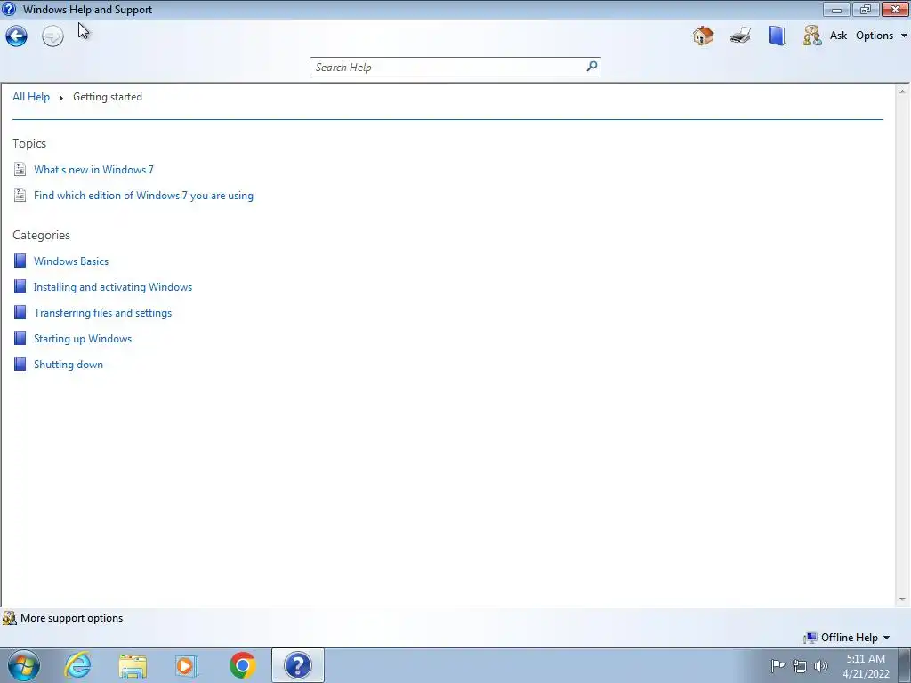The height and width of the screenshot is (683, 911).
Task: Print this help page via printer icon
Action: point(740,36)
